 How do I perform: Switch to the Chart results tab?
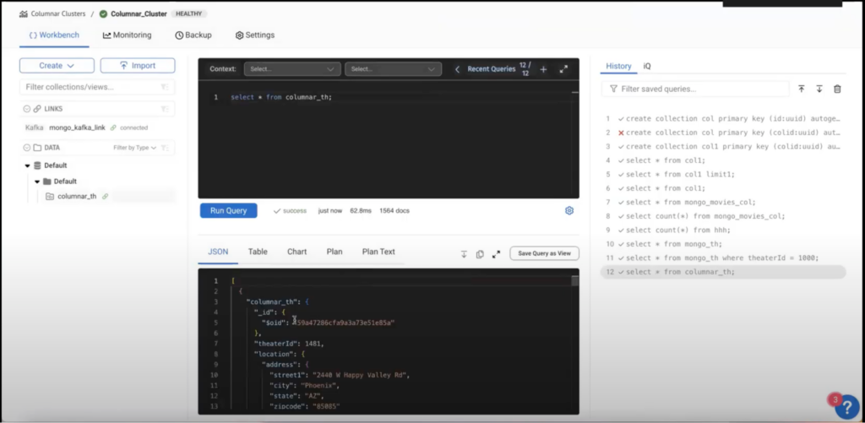point(296,252)
